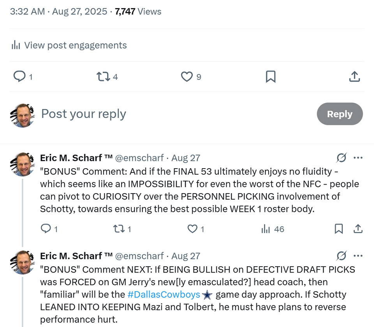Open View post engagements
The width and height of the screenshot is (374, 327).
69,45
